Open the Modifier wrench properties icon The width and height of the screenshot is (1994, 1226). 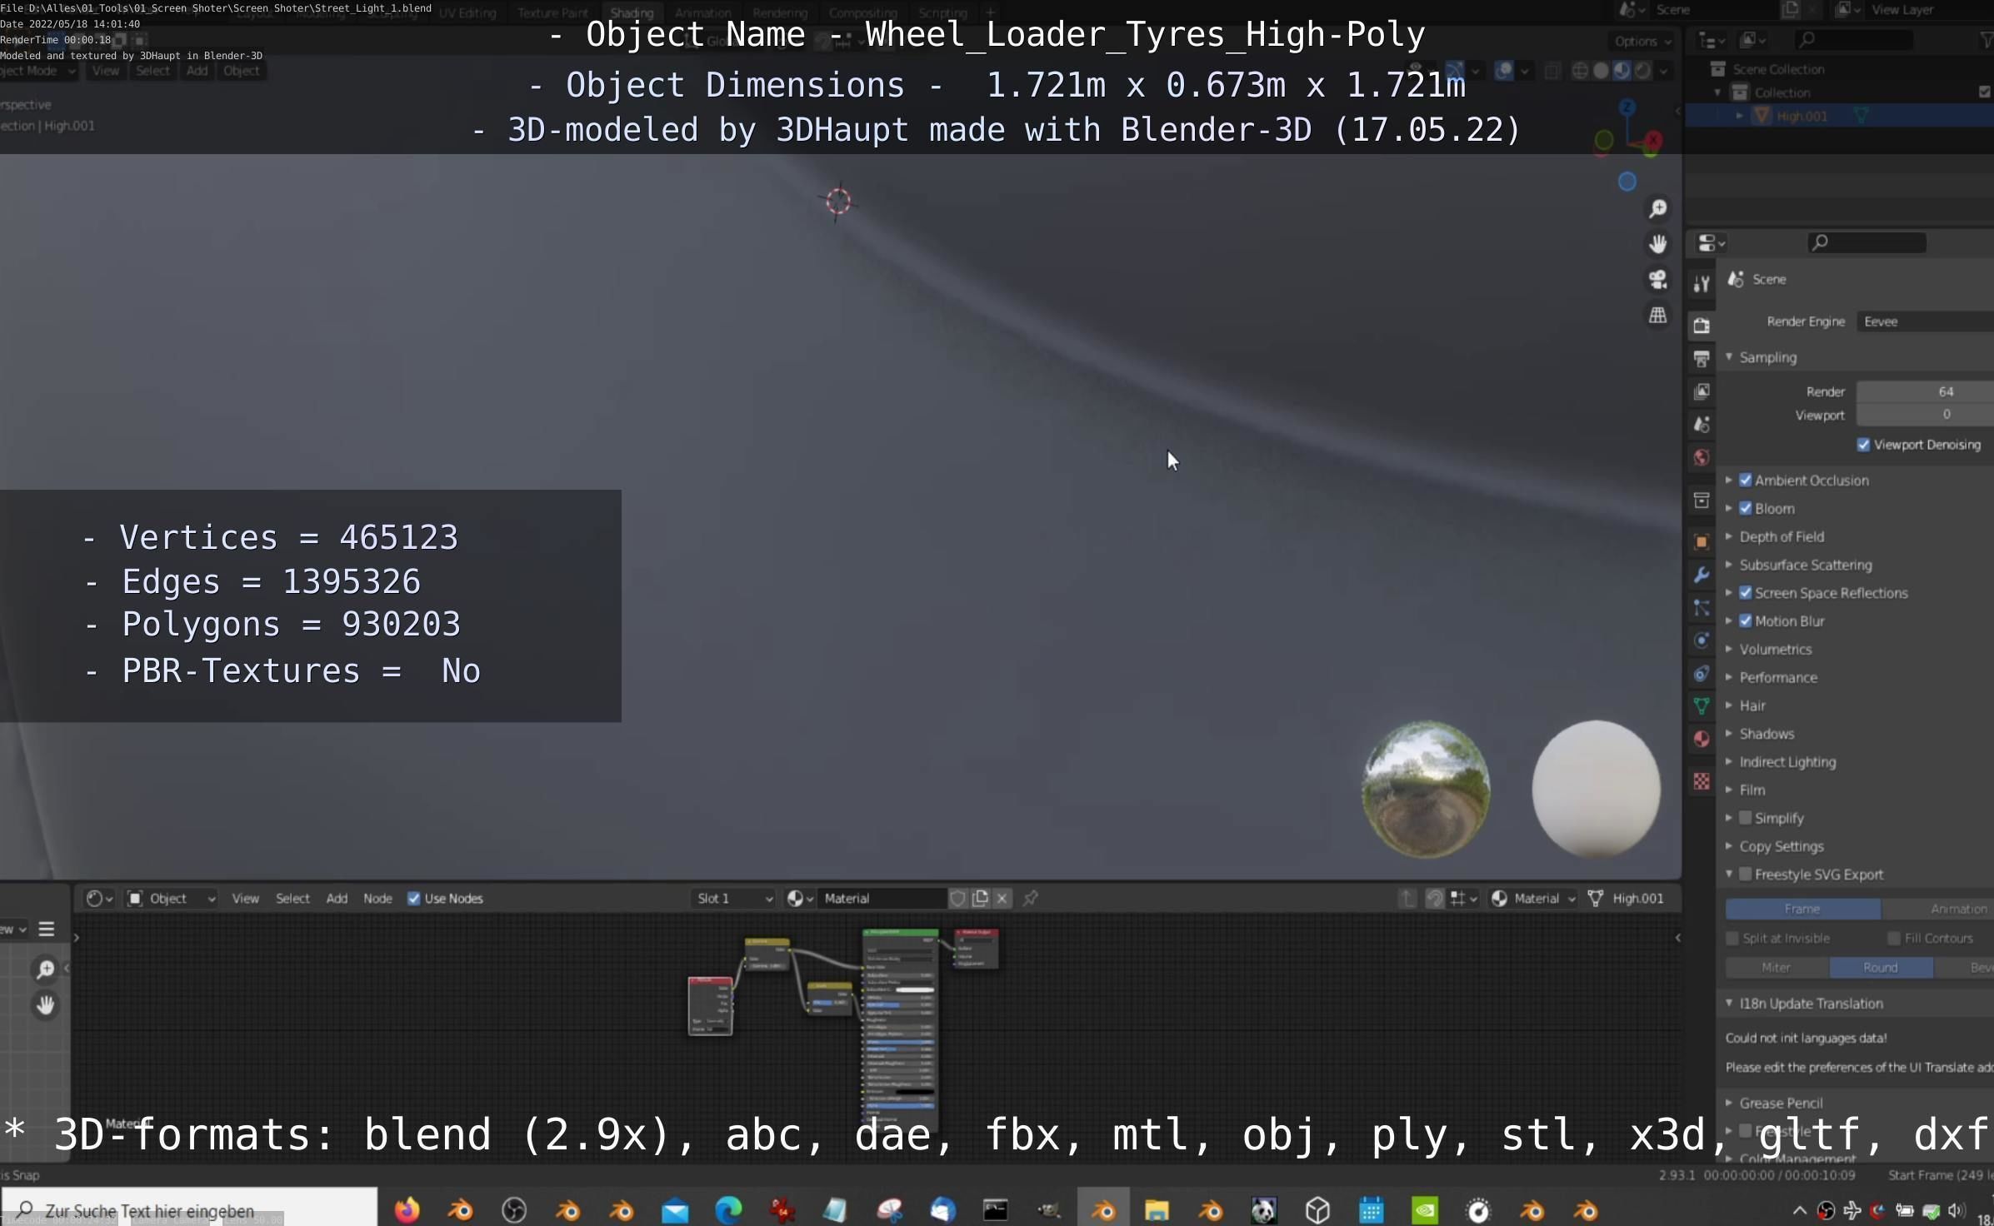click(1702, 575)
